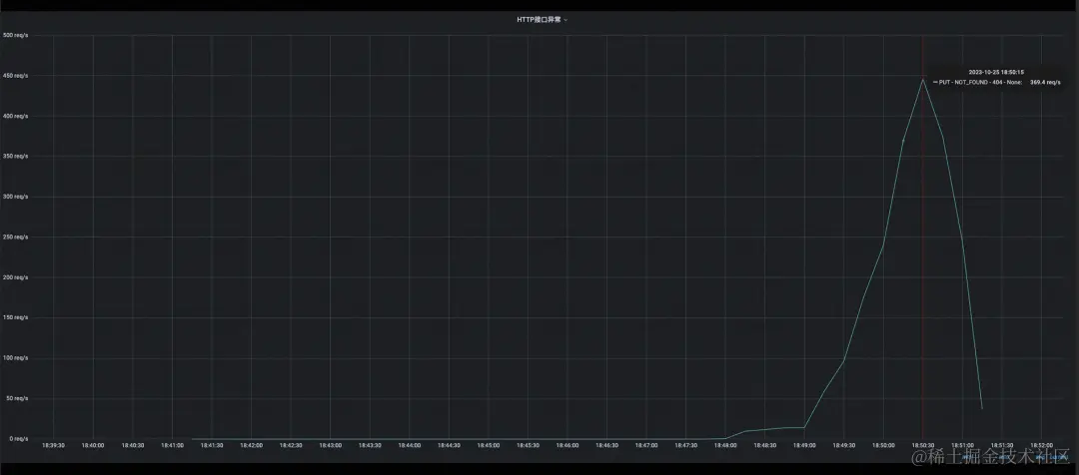1079x475 pixels.
Task: Click the 18:51:00 time axis label
Action: click(x=963, y=445)
